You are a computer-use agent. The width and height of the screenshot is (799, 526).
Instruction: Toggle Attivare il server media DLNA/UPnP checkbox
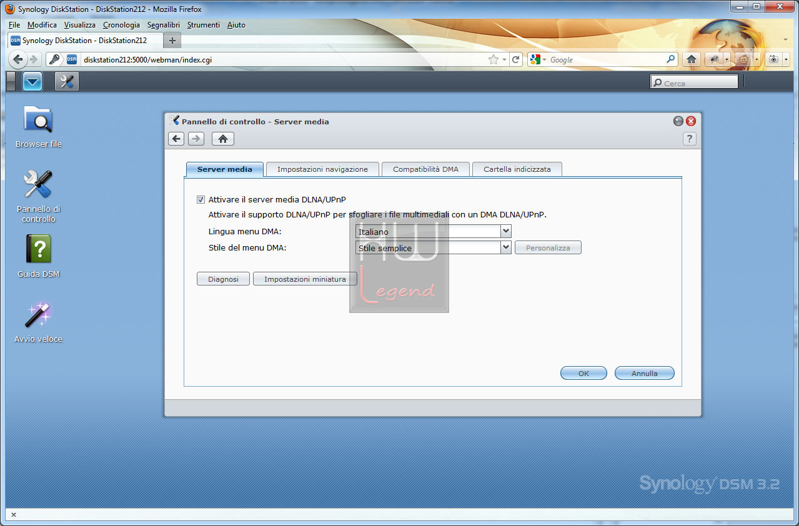(201, 200)
